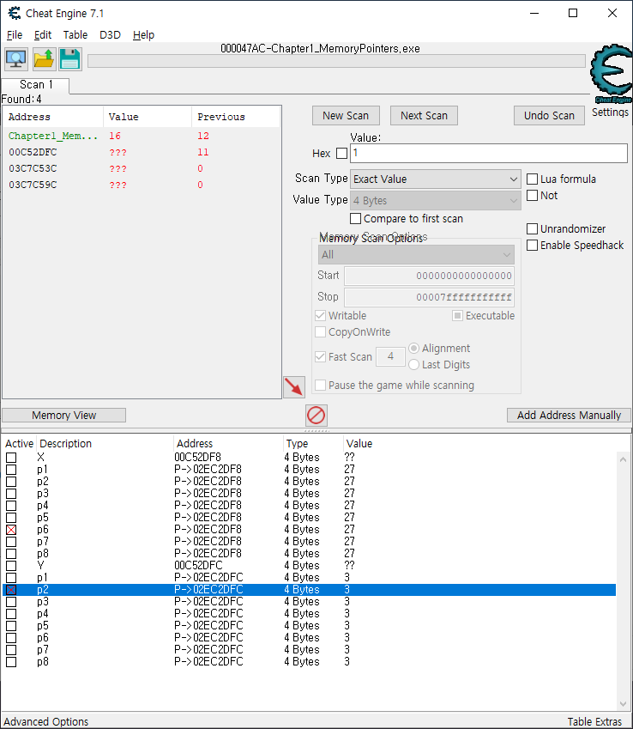633x729 pixels.
Task: Click the Previous column header
Action: pyautogui.click(x=236, y=117)
